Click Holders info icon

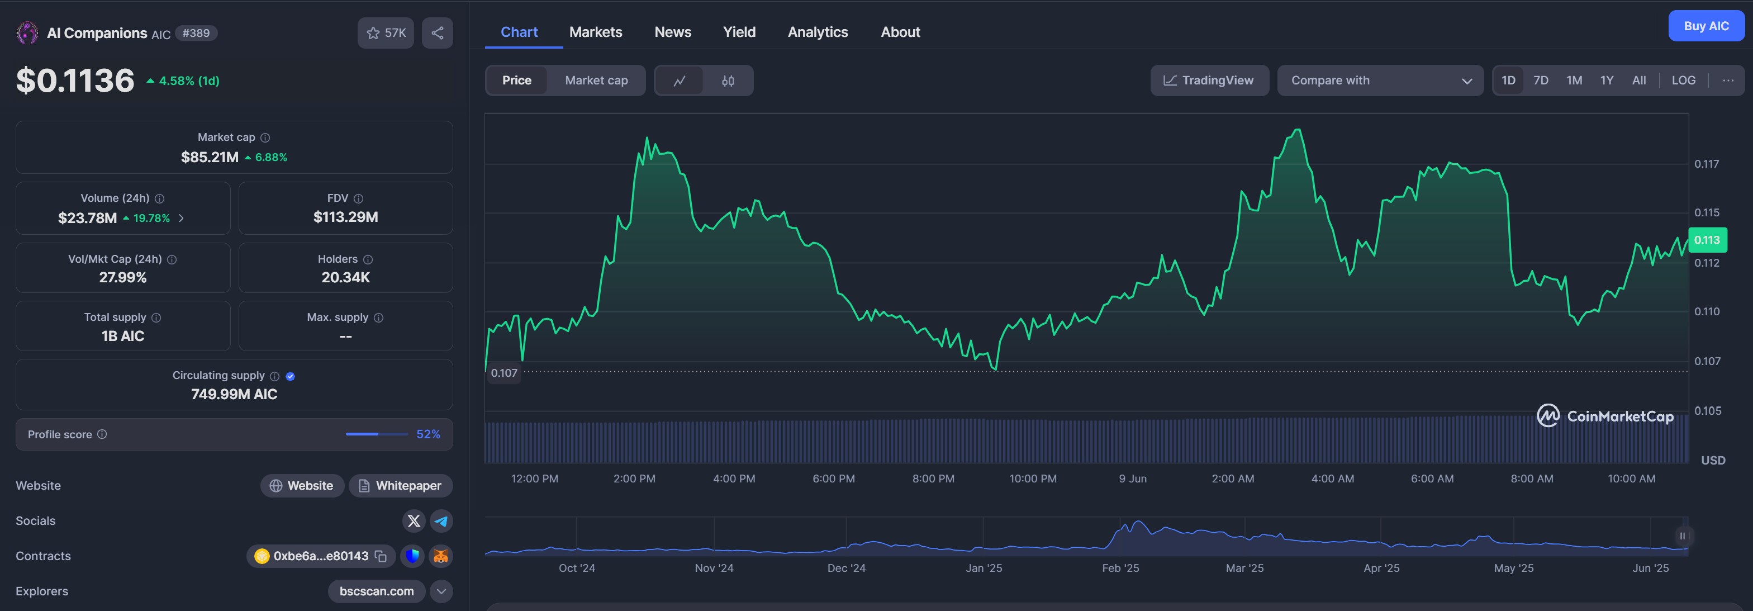(368, 259)
